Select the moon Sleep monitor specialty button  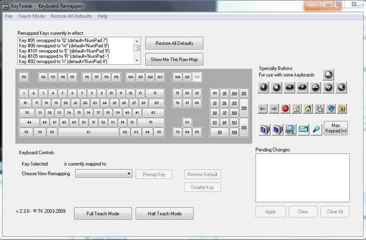point(264,129)
